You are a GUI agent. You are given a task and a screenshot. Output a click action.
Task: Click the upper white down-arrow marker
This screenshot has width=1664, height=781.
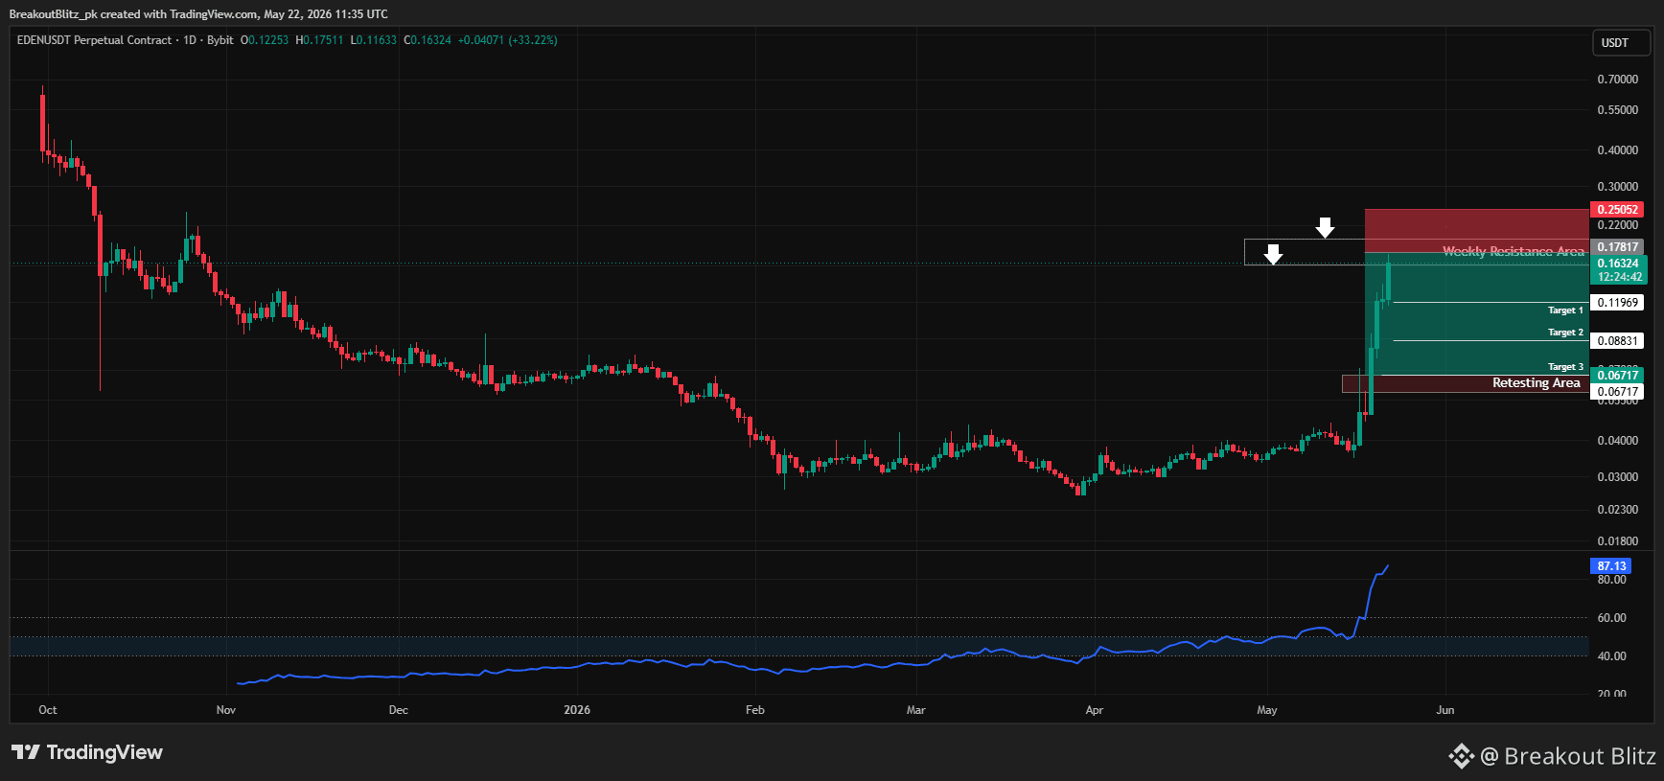[1325, 227]
